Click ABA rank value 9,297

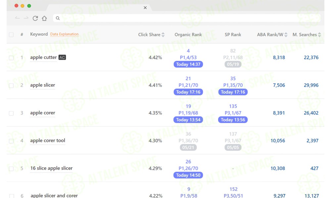tap(279, 196)
